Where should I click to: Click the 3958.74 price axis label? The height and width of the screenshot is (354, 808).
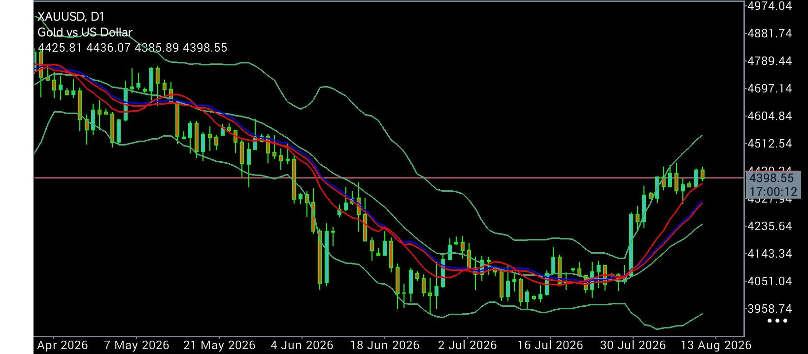click(770, 309)
